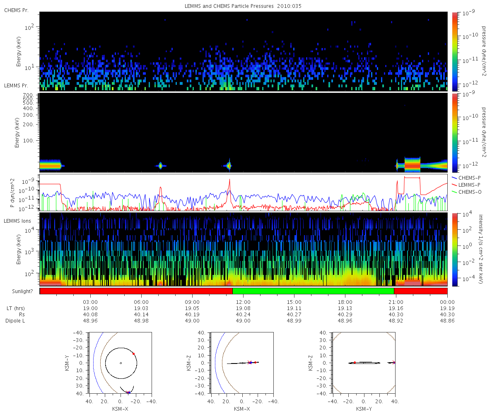Image resolution: width=497 pixels, height=414 pixels.
Task: Click the left red segment of Sunlight bar
Action: coord(136,291)
